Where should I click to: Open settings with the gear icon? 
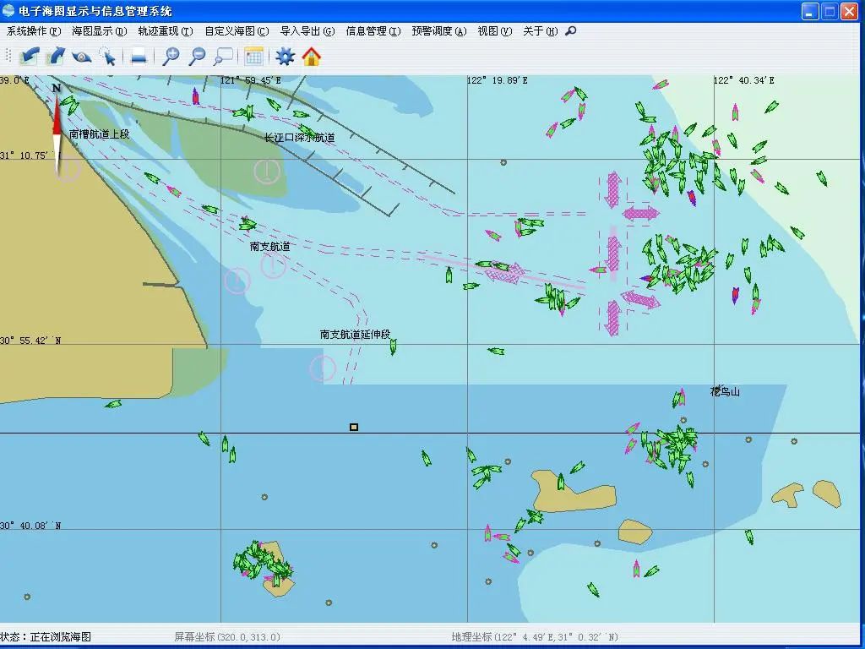pos(286,57)
